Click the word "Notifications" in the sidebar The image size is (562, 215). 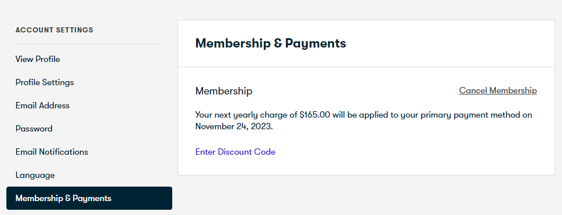(x=63, y=152)
